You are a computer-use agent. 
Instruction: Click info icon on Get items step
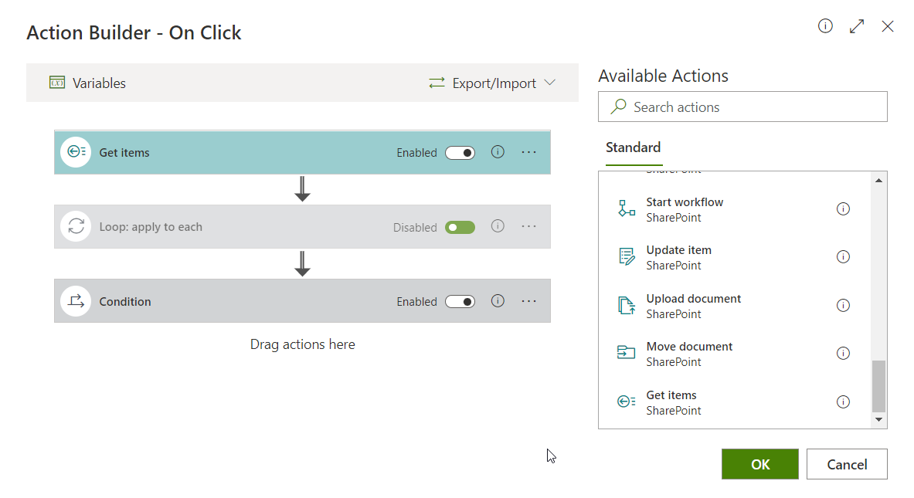[498, 152]
